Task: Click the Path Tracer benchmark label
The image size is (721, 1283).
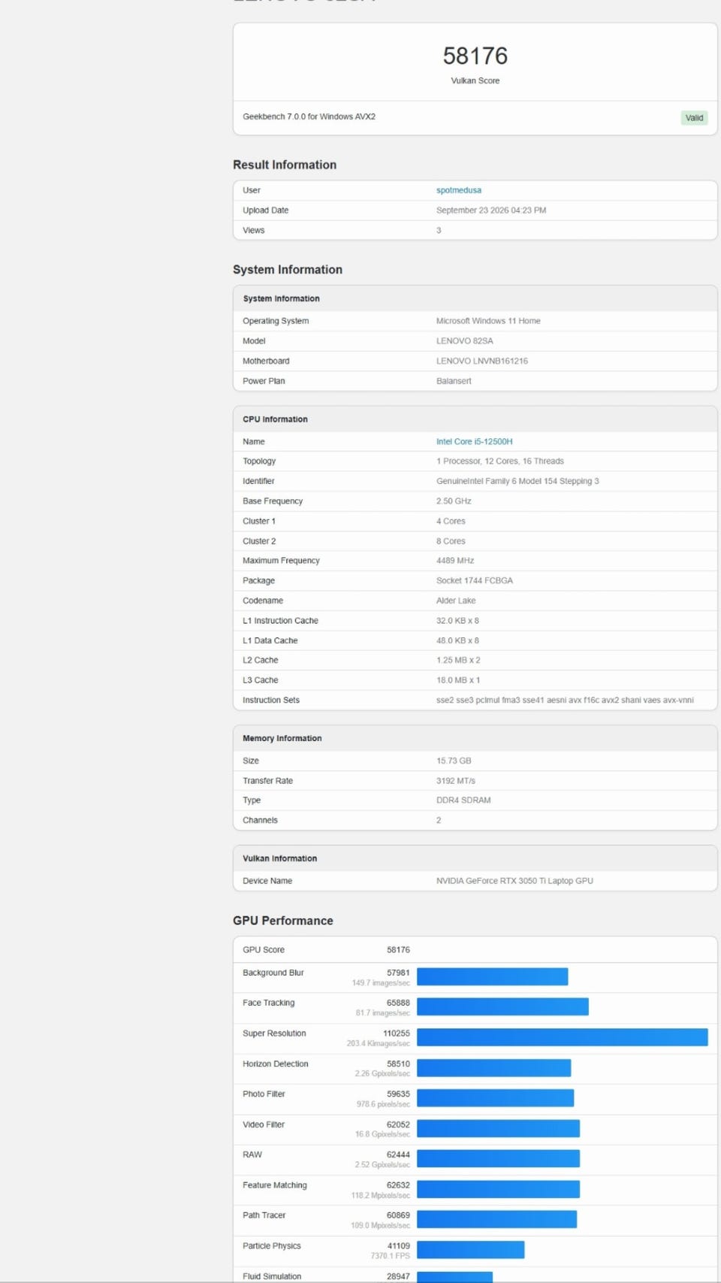Action: tap(264, 1215)
